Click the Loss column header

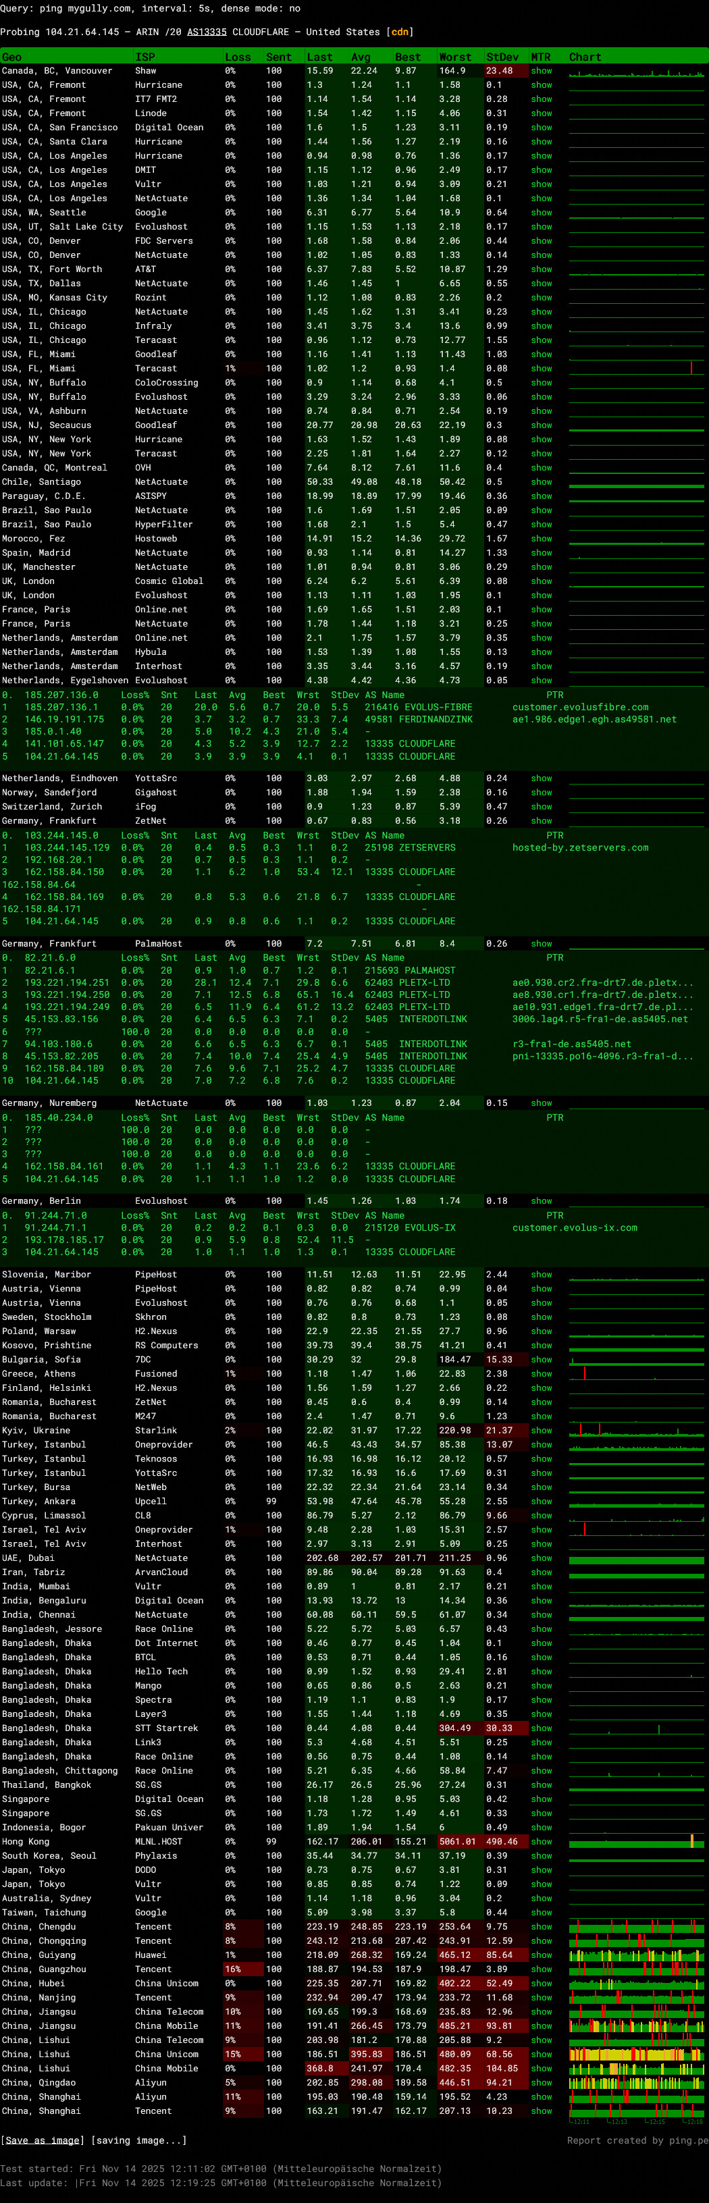[x=238, y=57]
